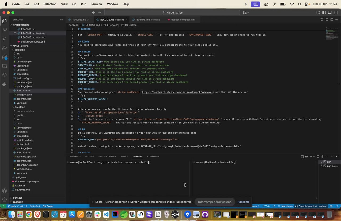Open the terminal launch profile dropdown
The width and height of the screenshot is (341, 221).
point(314,157)
